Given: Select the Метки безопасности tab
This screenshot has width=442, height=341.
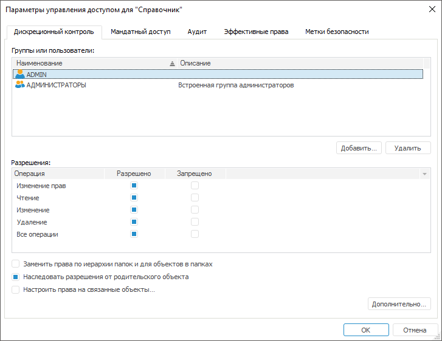Looking at the screenshot, I should point(337,32).
